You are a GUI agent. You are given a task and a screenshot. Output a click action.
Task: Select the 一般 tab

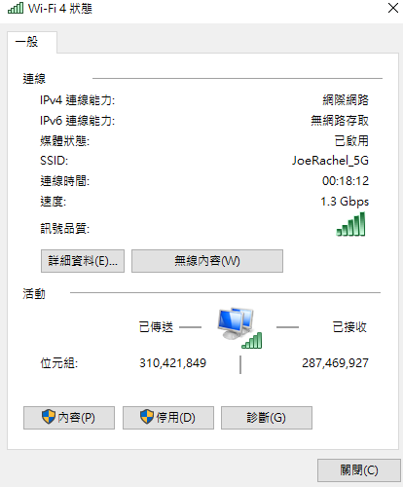[x=32, y=42]
